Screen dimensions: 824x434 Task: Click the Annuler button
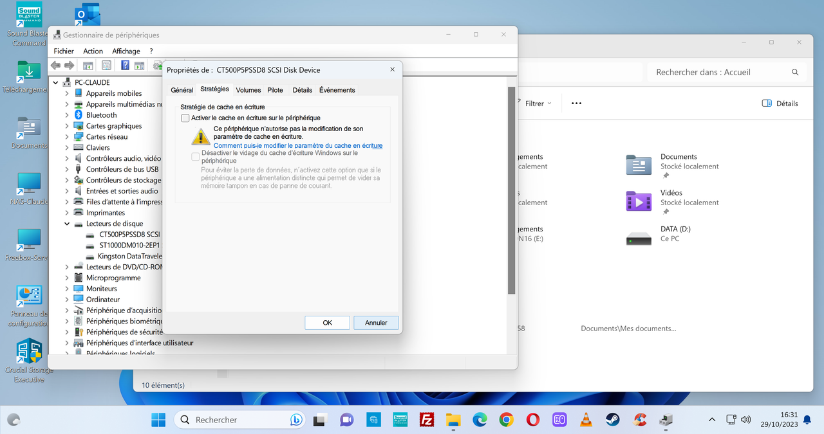coord(376,323)
